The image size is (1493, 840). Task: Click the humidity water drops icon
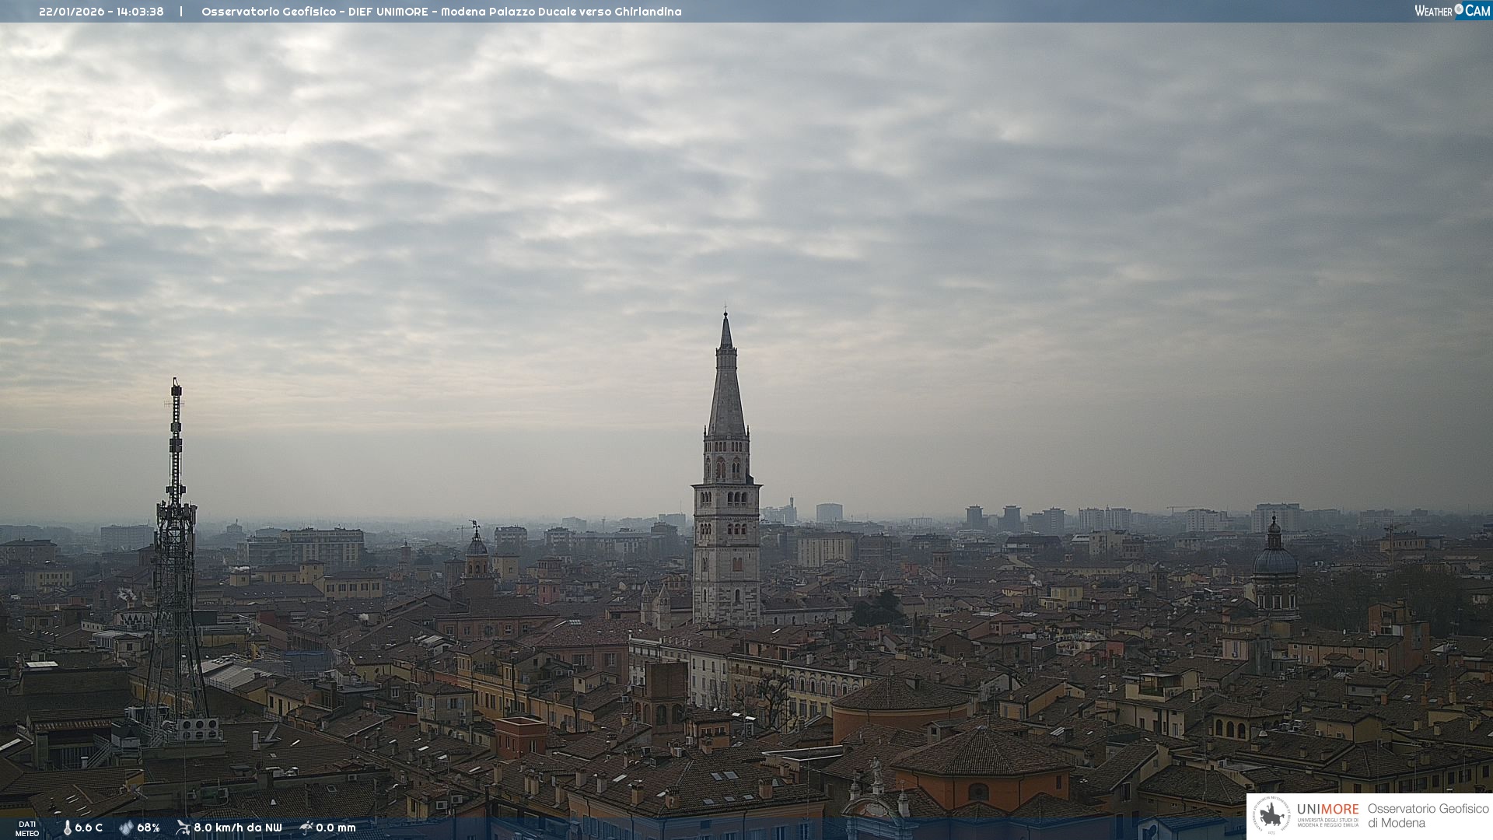pyautogui.click(x=126, y=828)
